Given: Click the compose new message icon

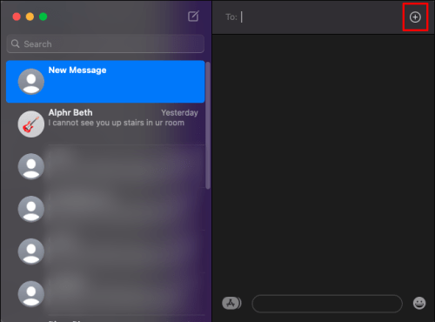Looking at the screenshot, I should click(193, 17).
